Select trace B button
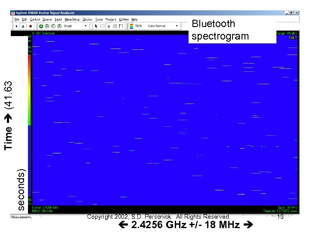This screenshot has height=232, width=310. tap(47, 26)
